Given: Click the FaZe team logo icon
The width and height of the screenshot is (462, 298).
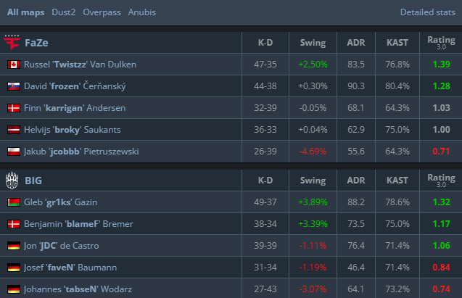Looking at the screenshot, I should [12, 42].
